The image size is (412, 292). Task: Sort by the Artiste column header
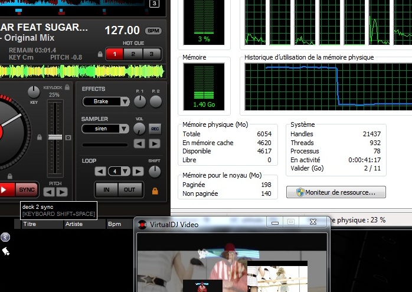coord(74,224)
